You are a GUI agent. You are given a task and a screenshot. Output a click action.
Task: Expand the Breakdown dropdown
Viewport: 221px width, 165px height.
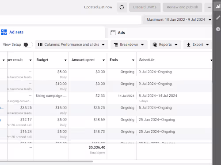pyautogui.click(x=129, y=44)
